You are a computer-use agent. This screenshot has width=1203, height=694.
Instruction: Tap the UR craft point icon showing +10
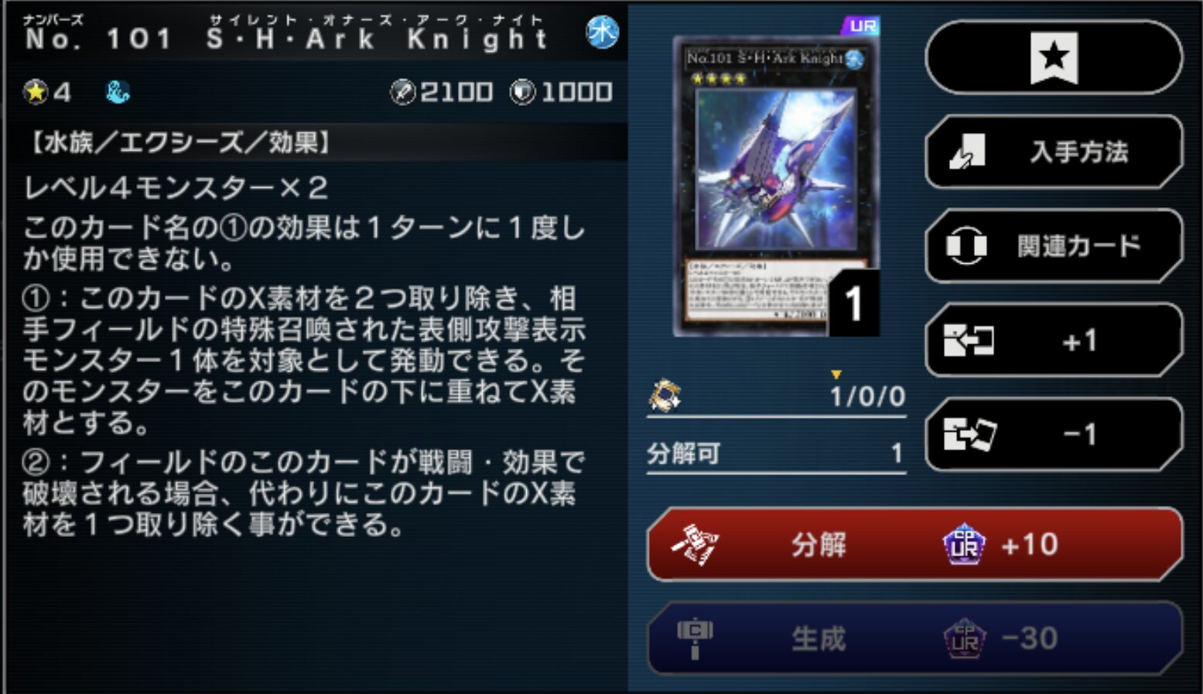964,545
